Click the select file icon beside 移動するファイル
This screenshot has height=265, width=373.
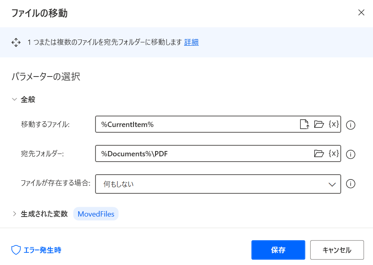click(x=304, y=125)
